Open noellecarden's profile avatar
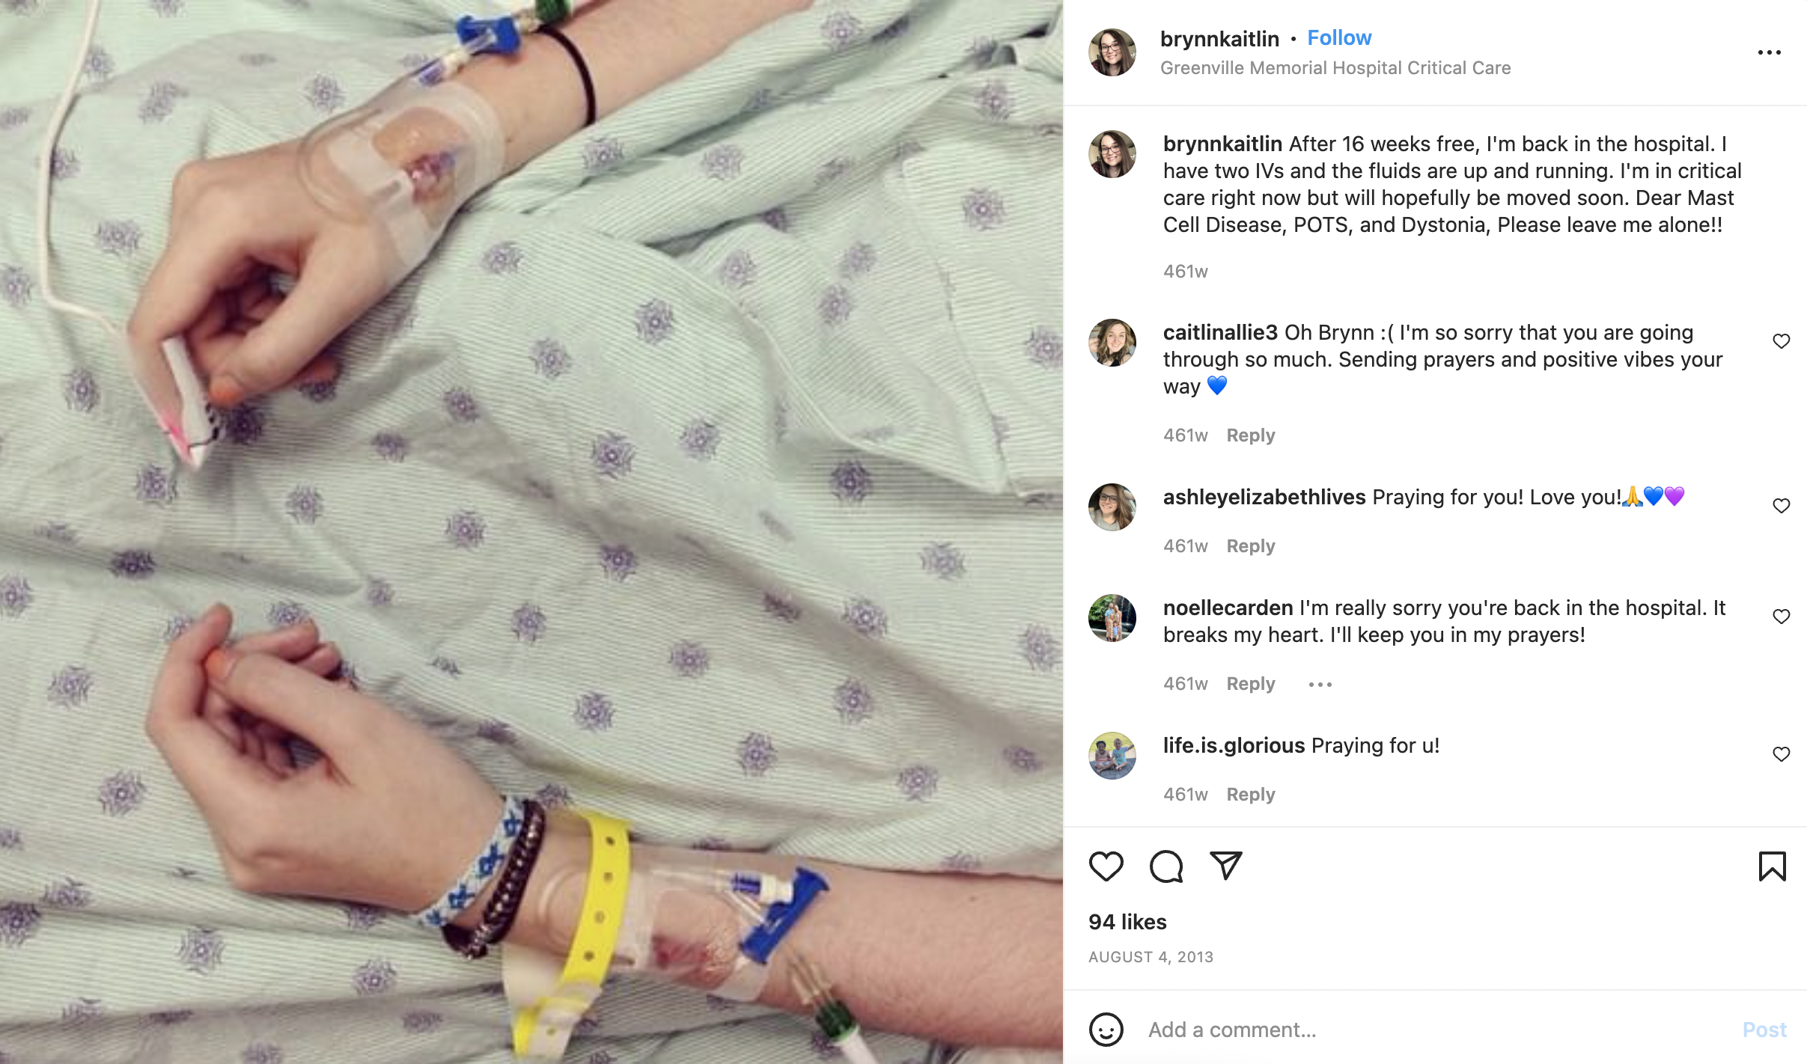This screenshot has width=1807, height=1064. [x=1112, y=618]
